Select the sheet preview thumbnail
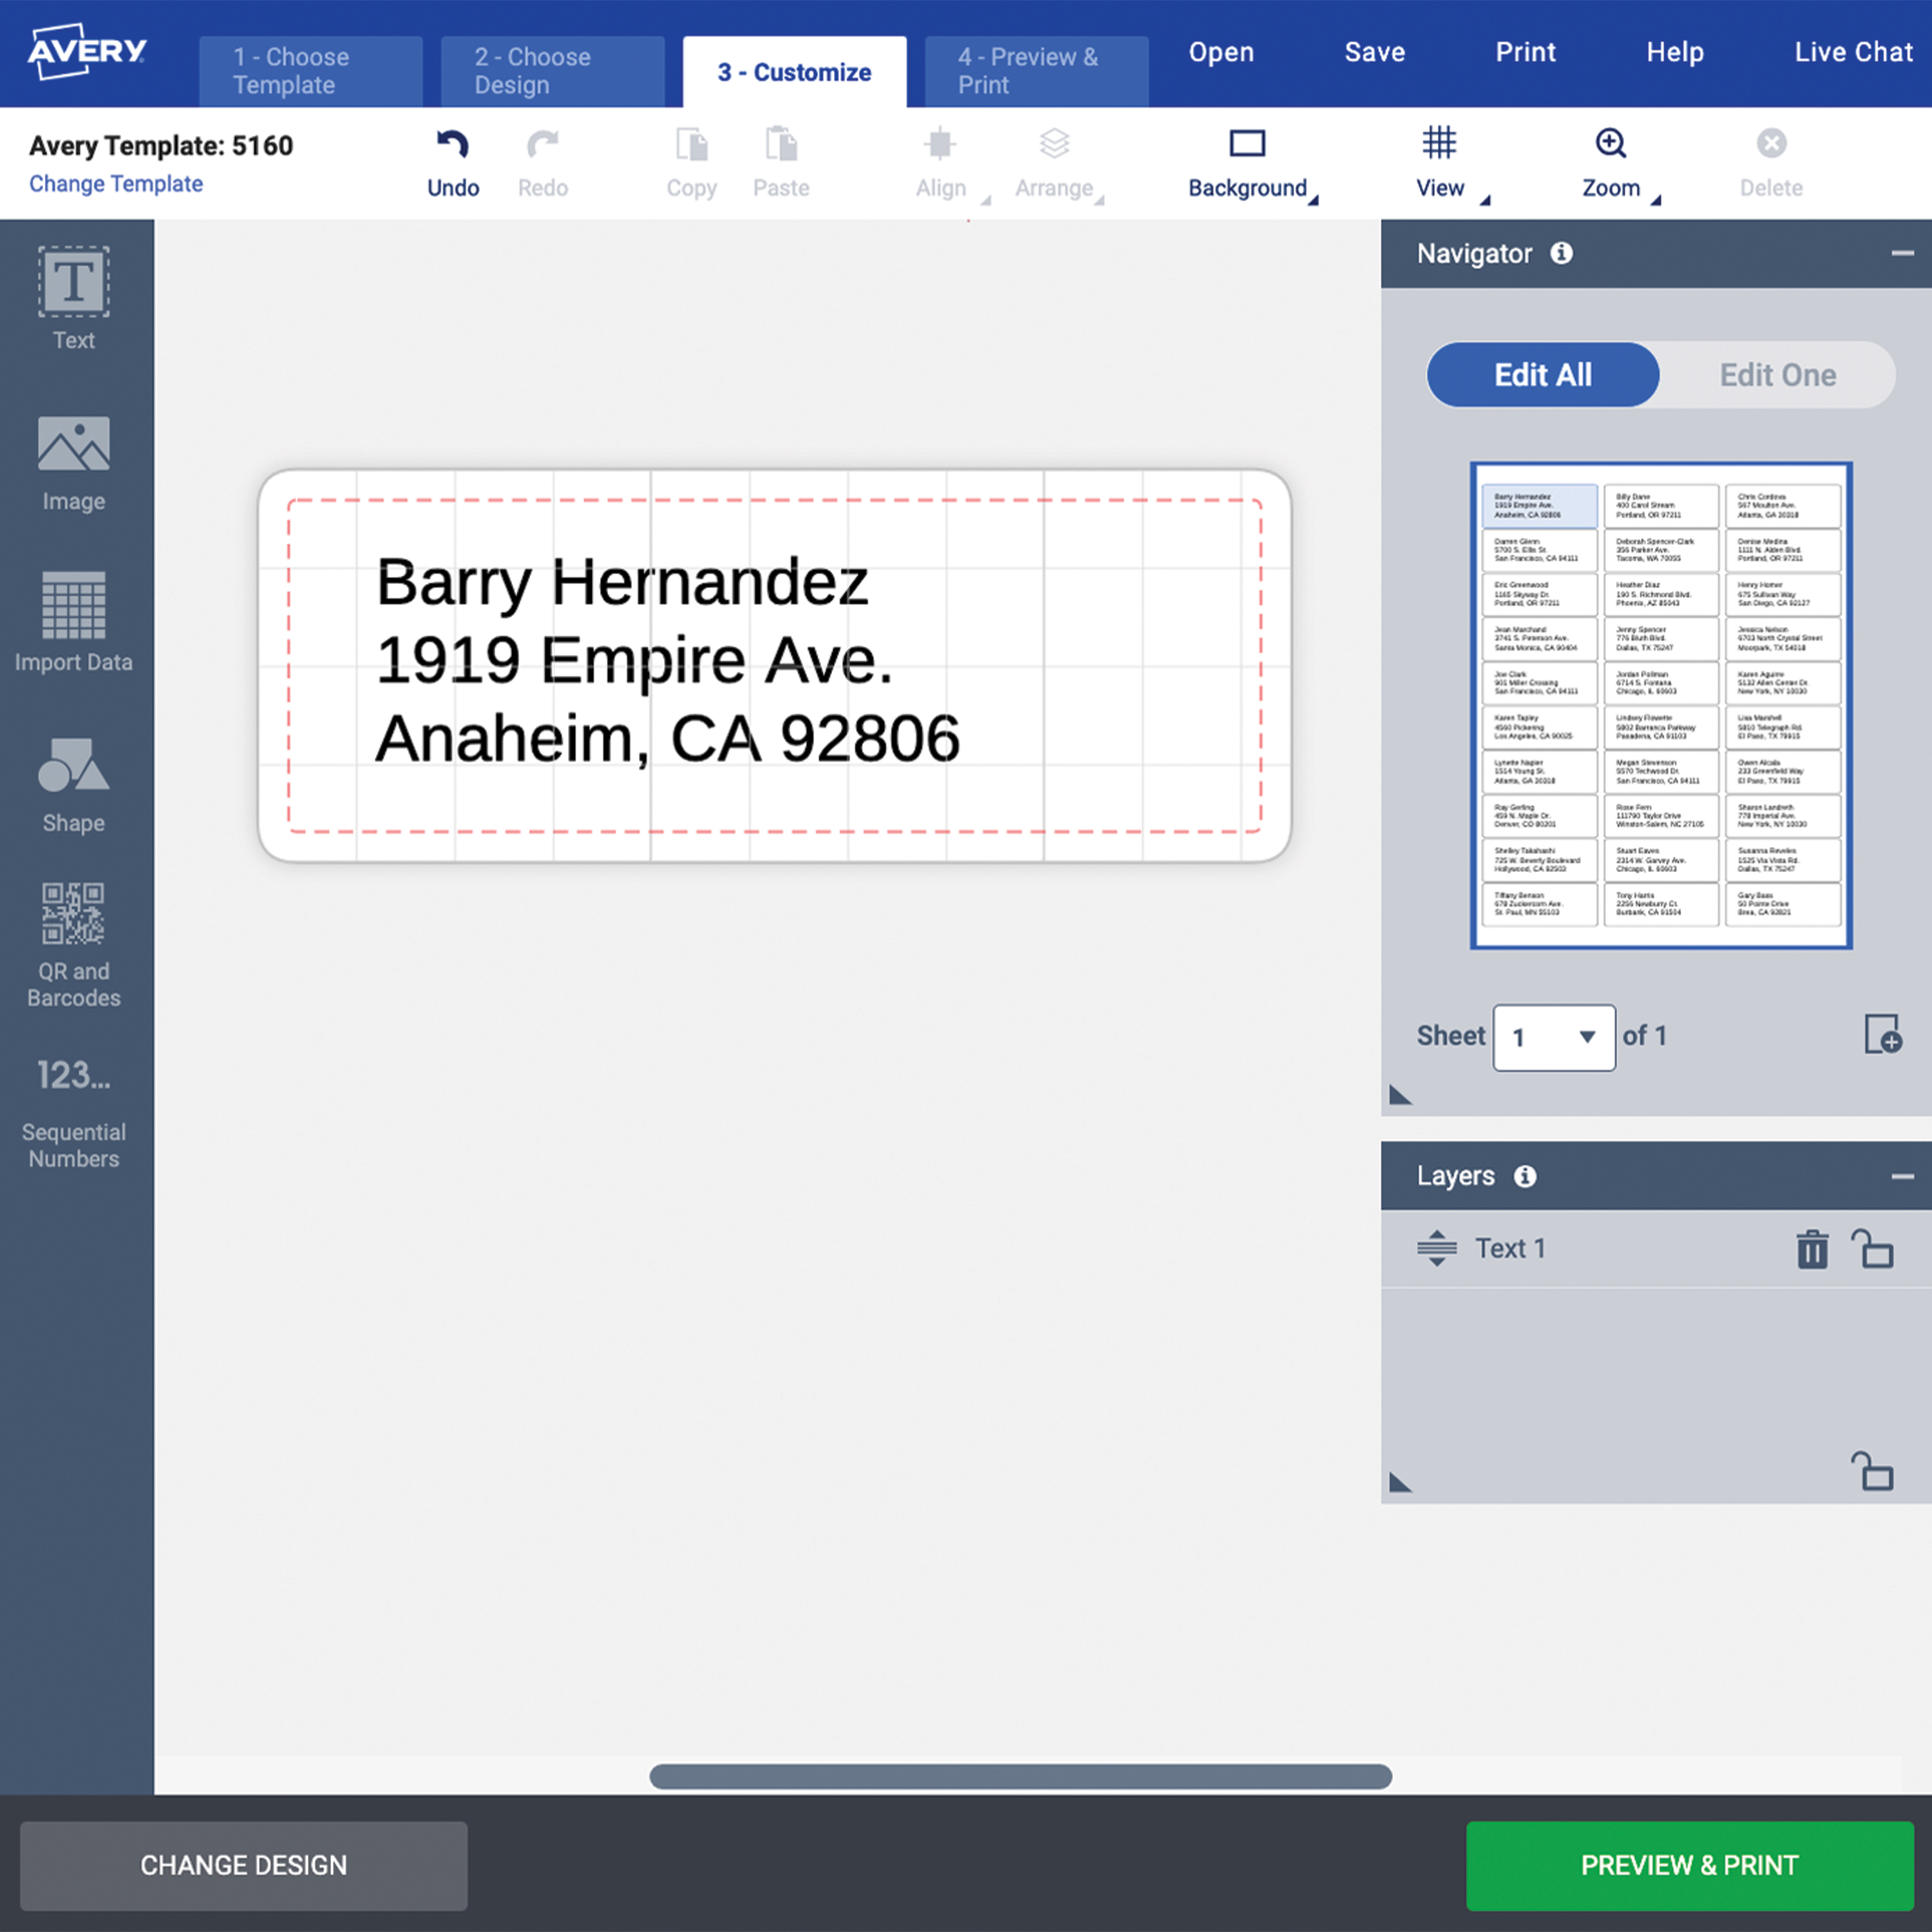The height and width of the screenshot is (1932, 1932). (x=1660, y=705)
